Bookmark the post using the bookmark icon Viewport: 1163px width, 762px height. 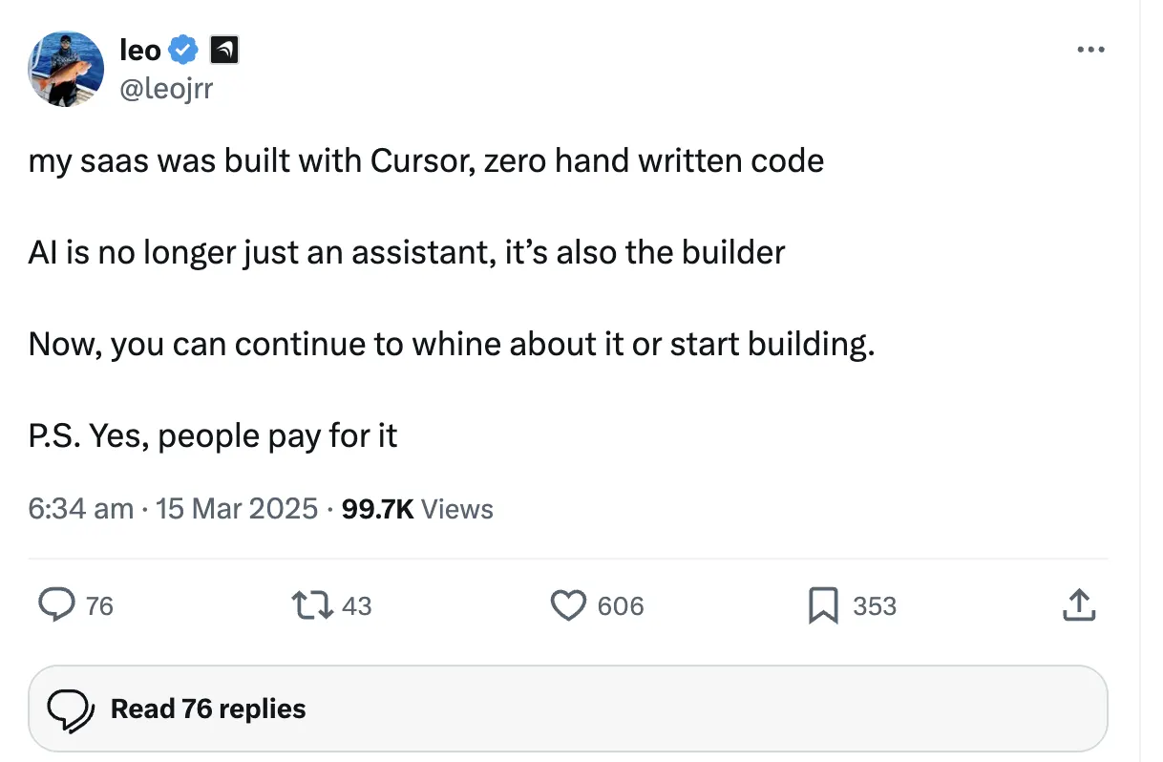pyautogui.click(x=823, y=605)
